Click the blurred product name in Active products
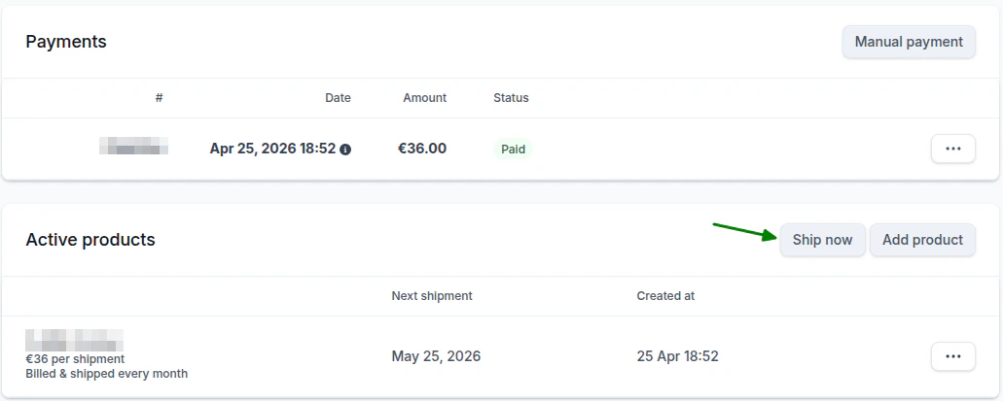Image resolution: width=1003 pixels, height=401 pixels. coord(74,341)
